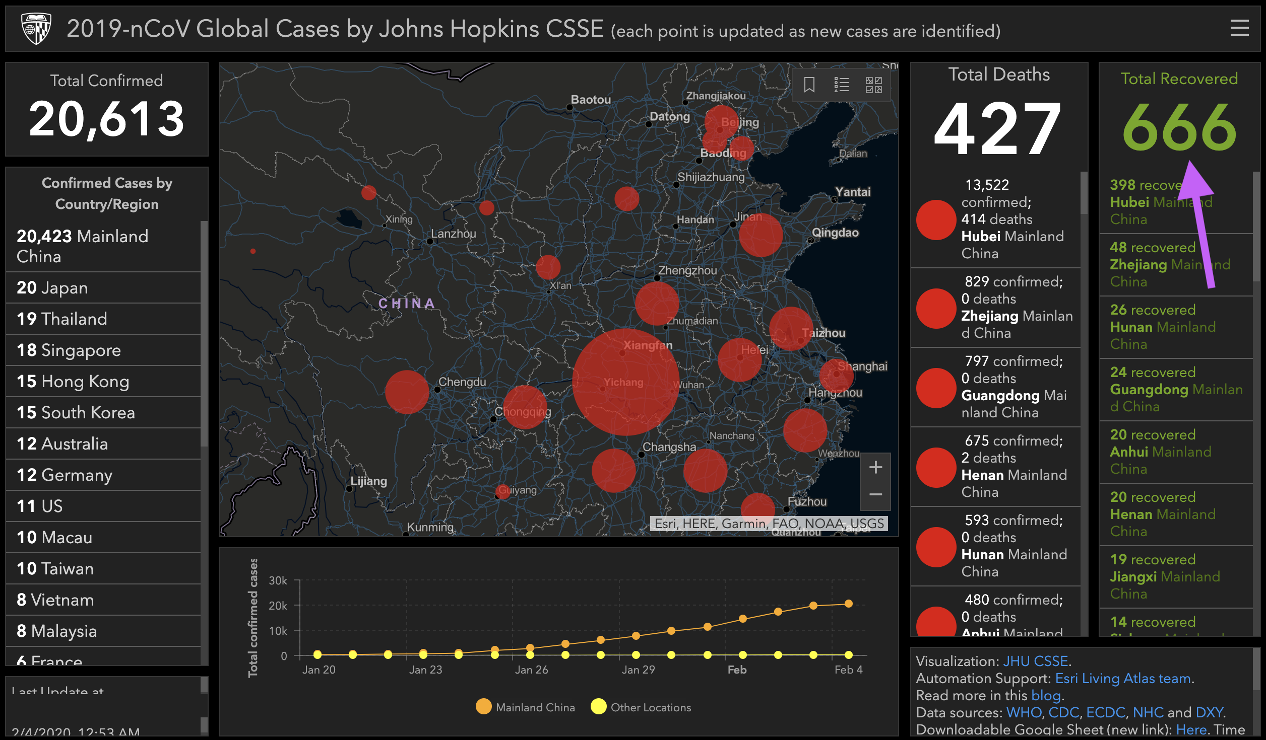Open the WHO data source link

coord(1024,712)
